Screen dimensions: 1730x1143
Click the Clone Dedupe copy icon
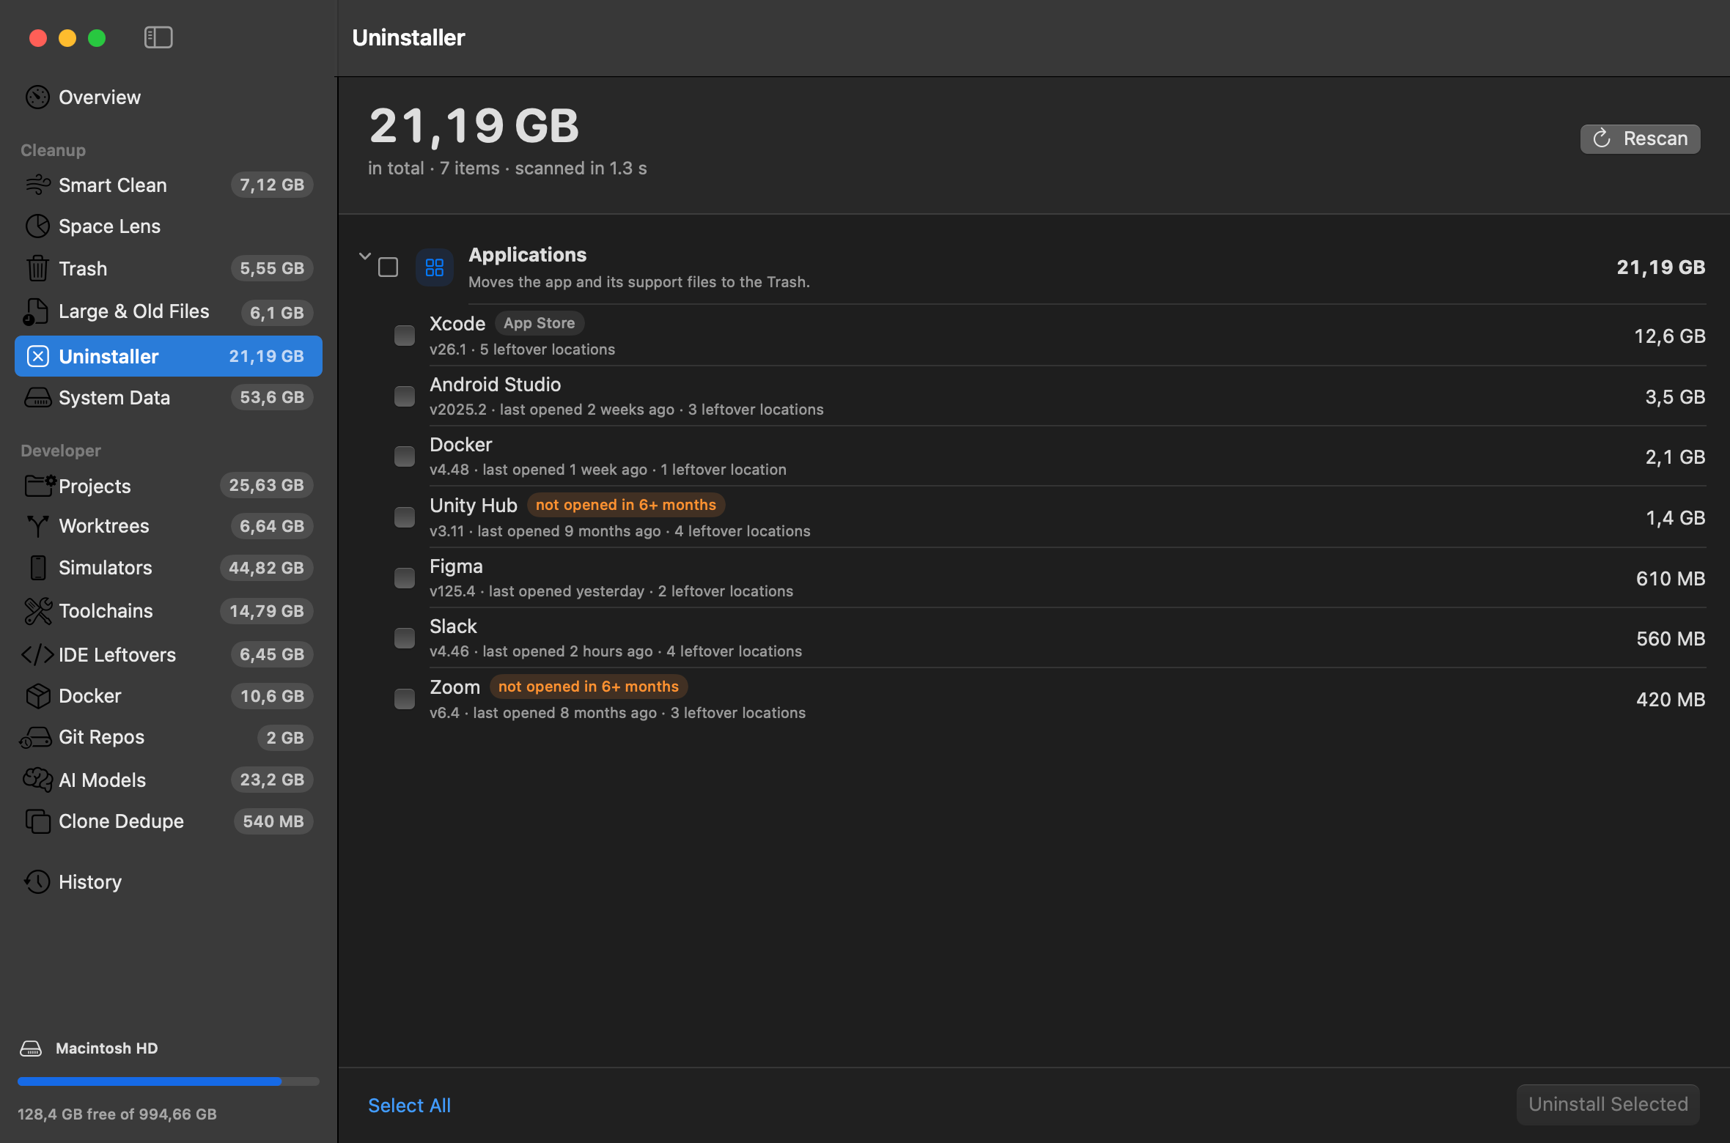[x=38, y=821]
